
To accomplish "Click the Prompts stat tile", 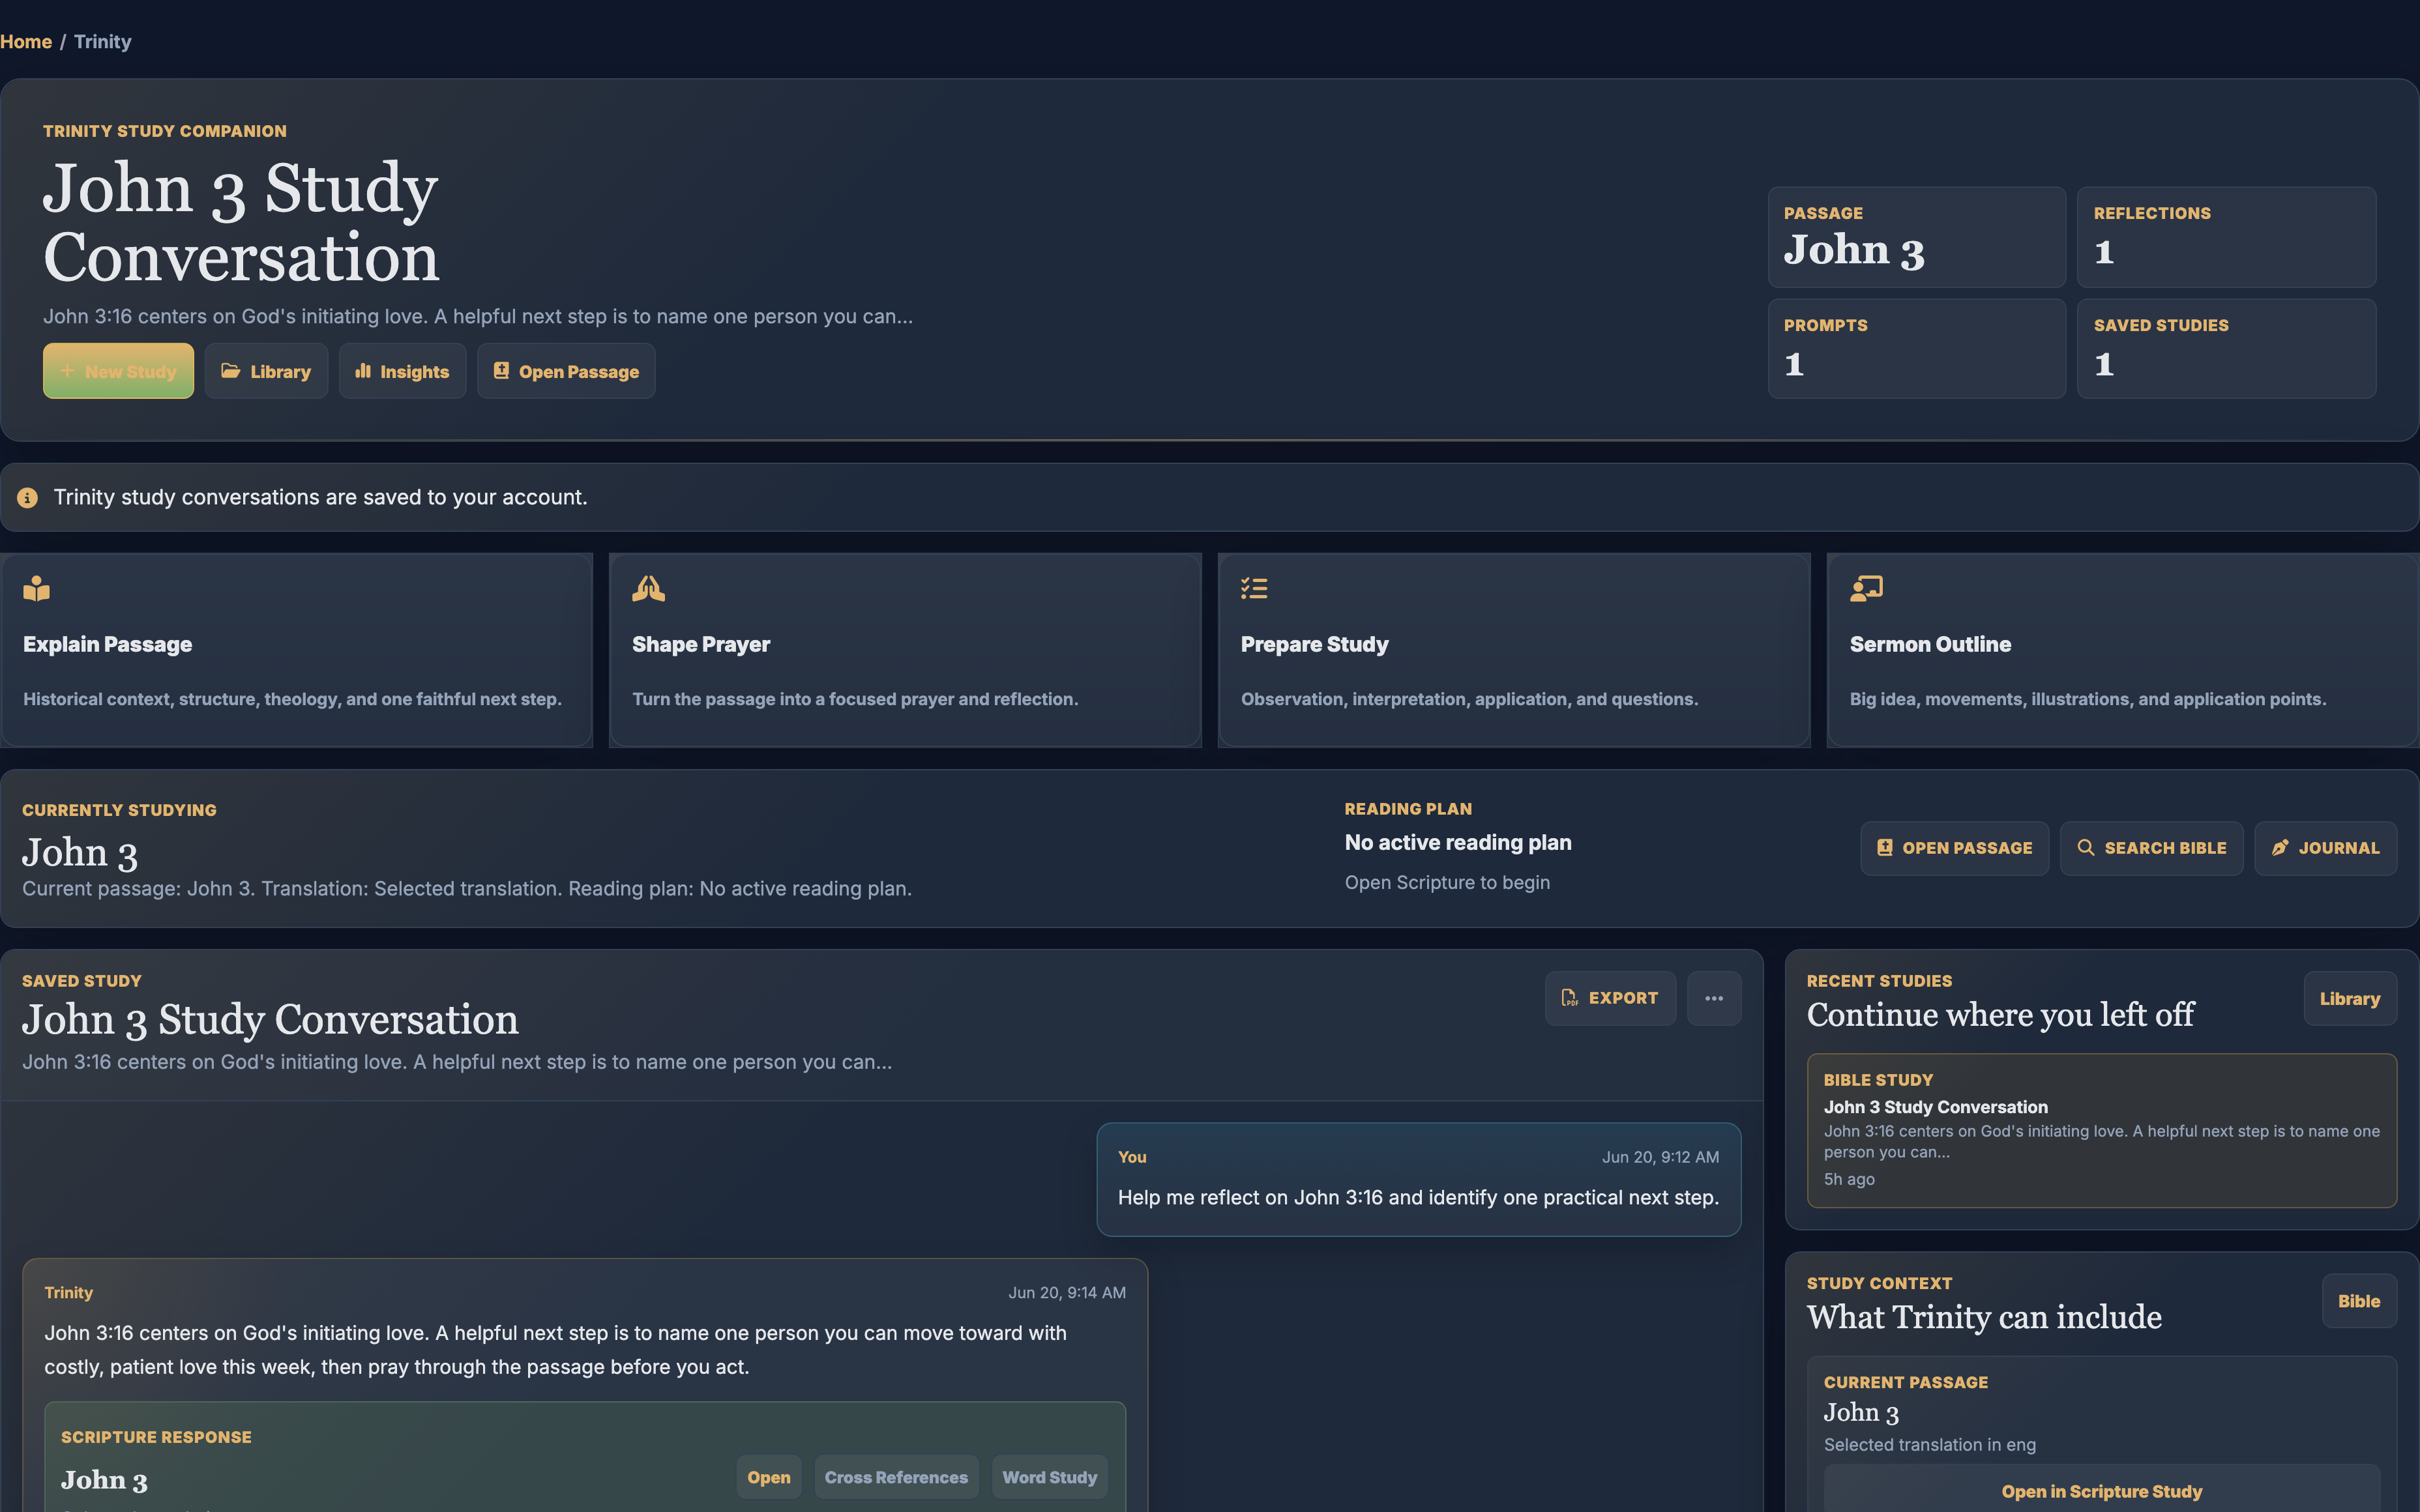I will 1916,349.
